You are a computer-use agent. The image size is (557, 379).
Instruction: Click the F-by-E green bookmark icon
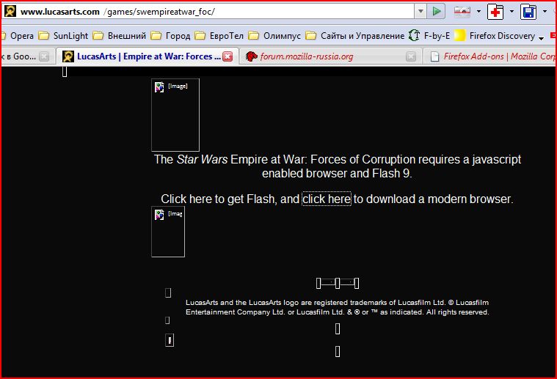[414, 36]
